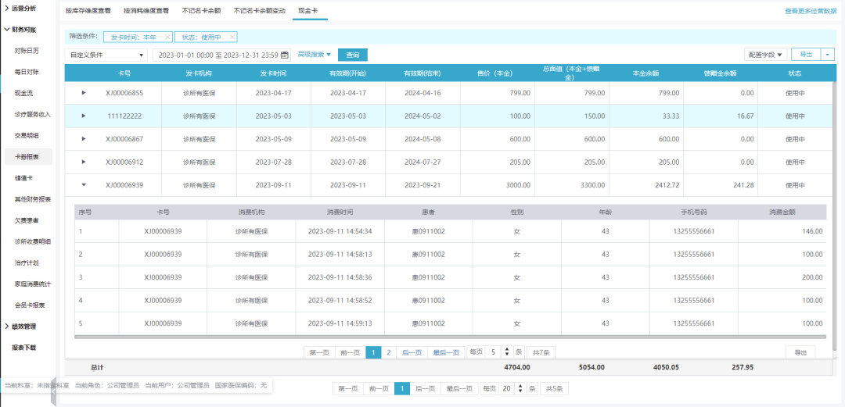Open the calendar icon in date range

[285, 55]
